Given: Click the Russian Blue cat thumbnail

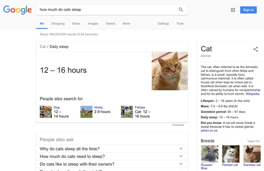Looking at the screenshot, I should tap(210, 154).
